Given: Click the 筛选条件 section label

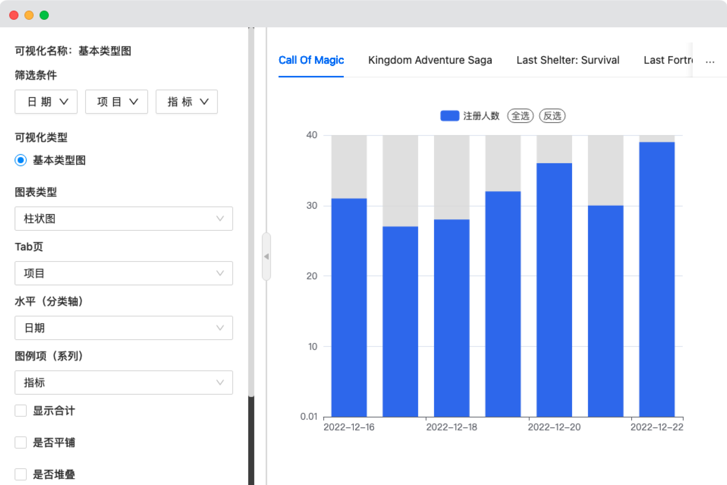Looking at the screenshot, I should [36, 75].
